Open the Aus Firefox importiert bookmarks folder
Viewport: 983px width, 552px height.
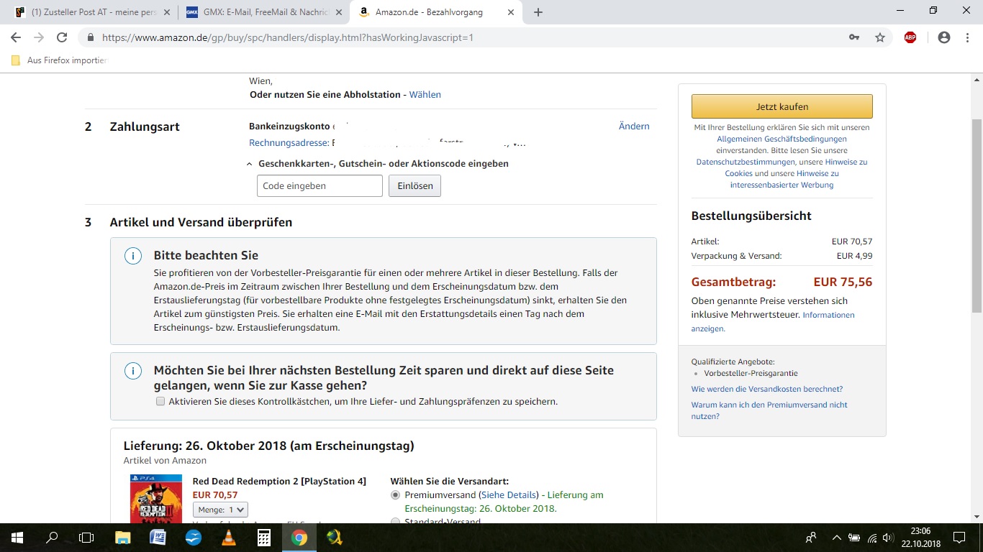[x=59, y=60]
